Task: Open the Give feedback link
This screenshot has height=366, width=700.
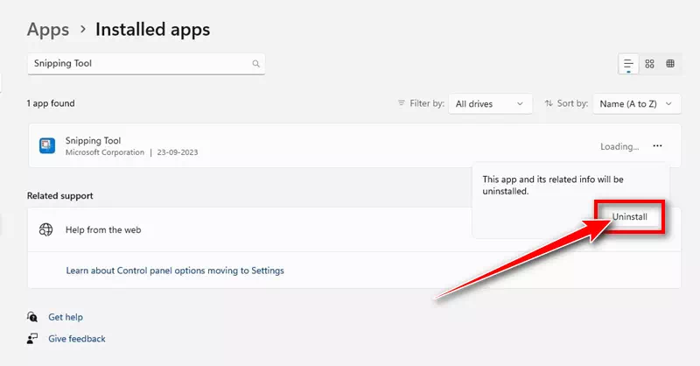Action: 77,339
